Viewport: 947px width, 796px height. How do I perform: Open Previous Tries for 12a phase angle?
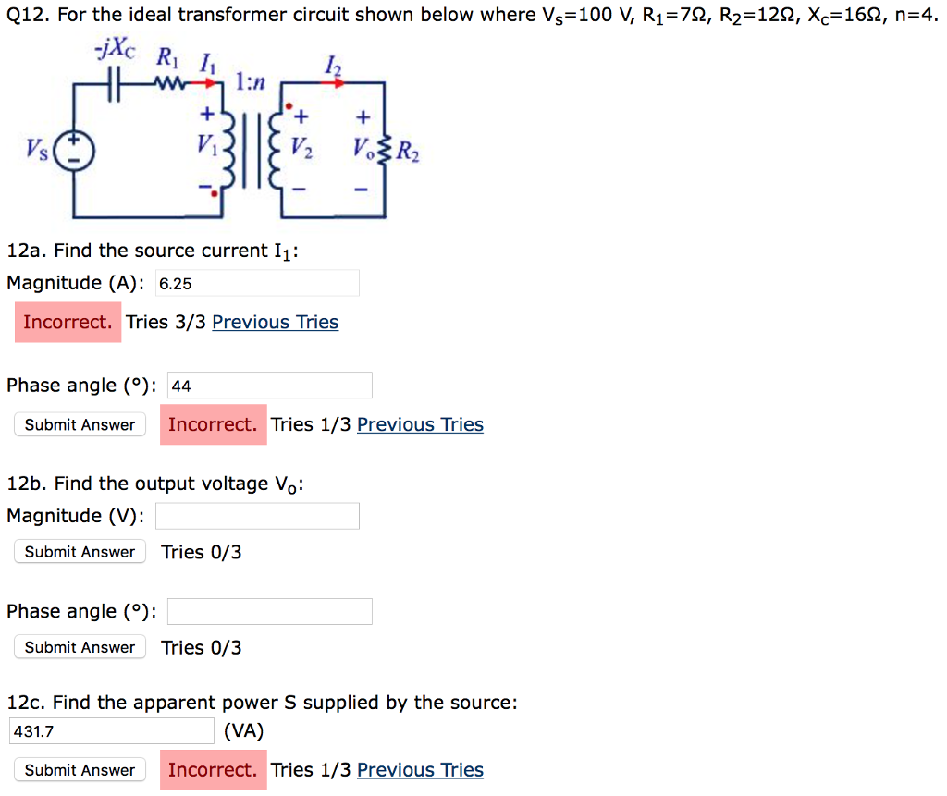pos(420,424)
